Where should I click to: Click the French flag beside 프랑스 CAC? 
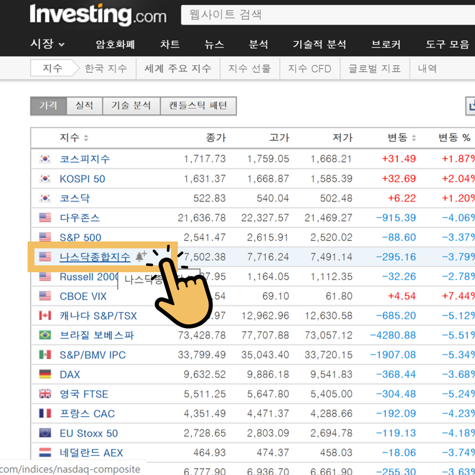tap(45, 413)
